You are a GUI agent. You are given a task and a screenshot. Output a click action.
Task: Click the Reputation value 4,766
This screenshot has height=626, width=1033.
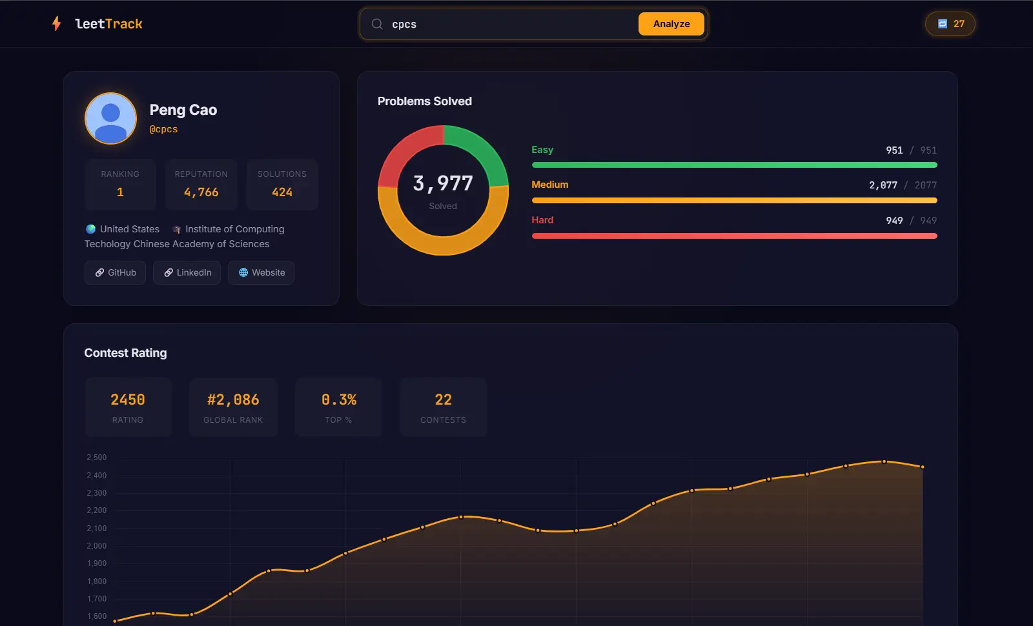(x=201, y=192)
